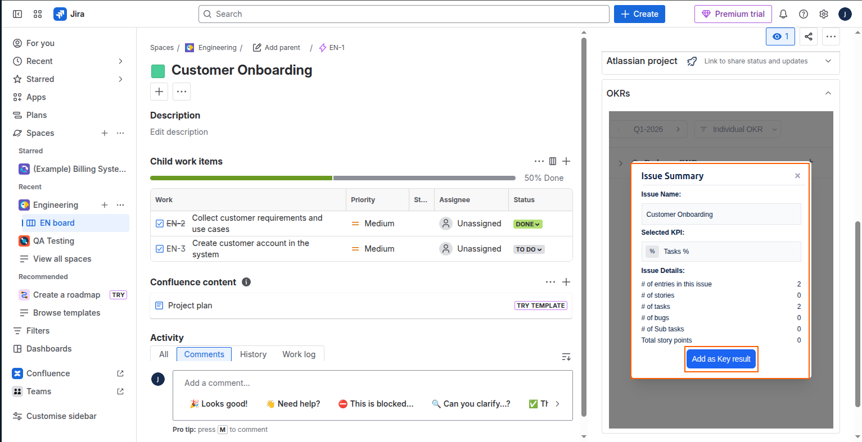Viewport: 862px width, 442px height.
Task: Click the child work items progress bar
Action: click(x=333, y=178)
